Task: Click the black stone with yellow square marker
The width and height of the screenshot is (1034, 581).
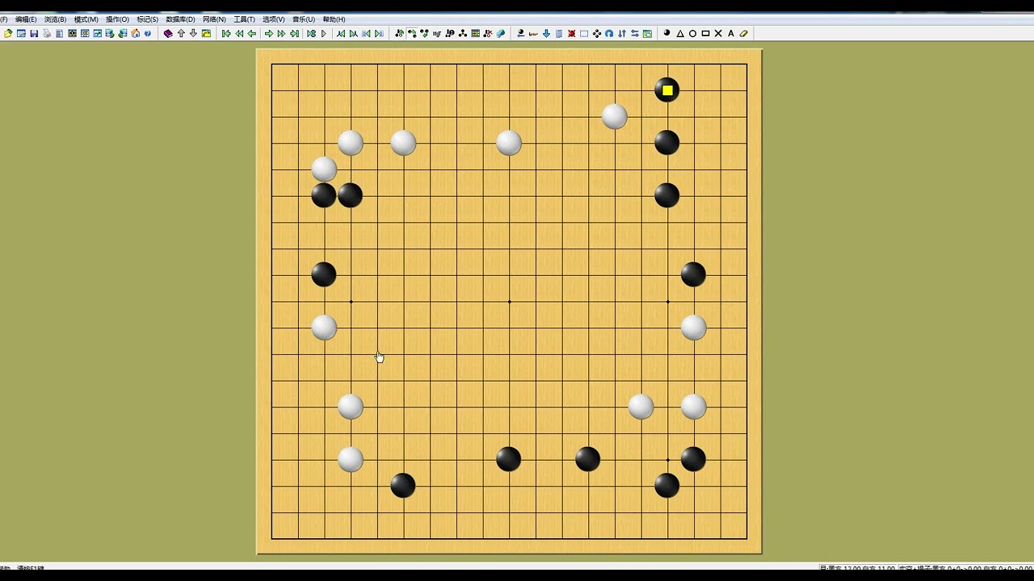Action: pos(667,90)
